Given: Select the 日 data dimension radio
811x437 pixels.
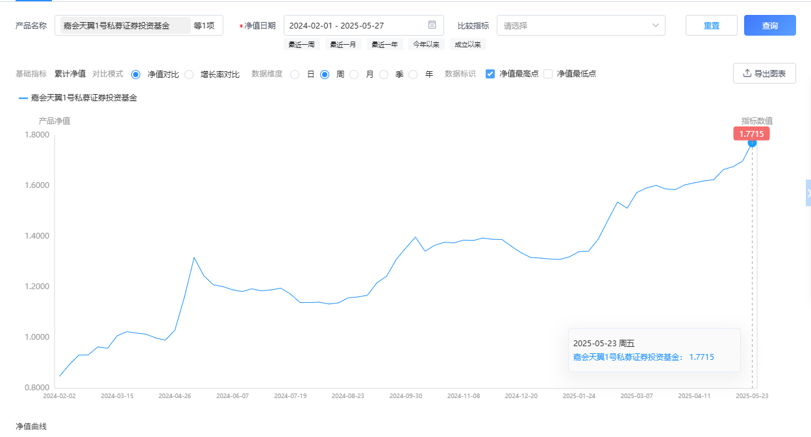Looking at the screenshot, I should click(295, 75).
